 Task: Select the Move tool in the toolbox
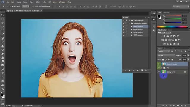point(3,15)
